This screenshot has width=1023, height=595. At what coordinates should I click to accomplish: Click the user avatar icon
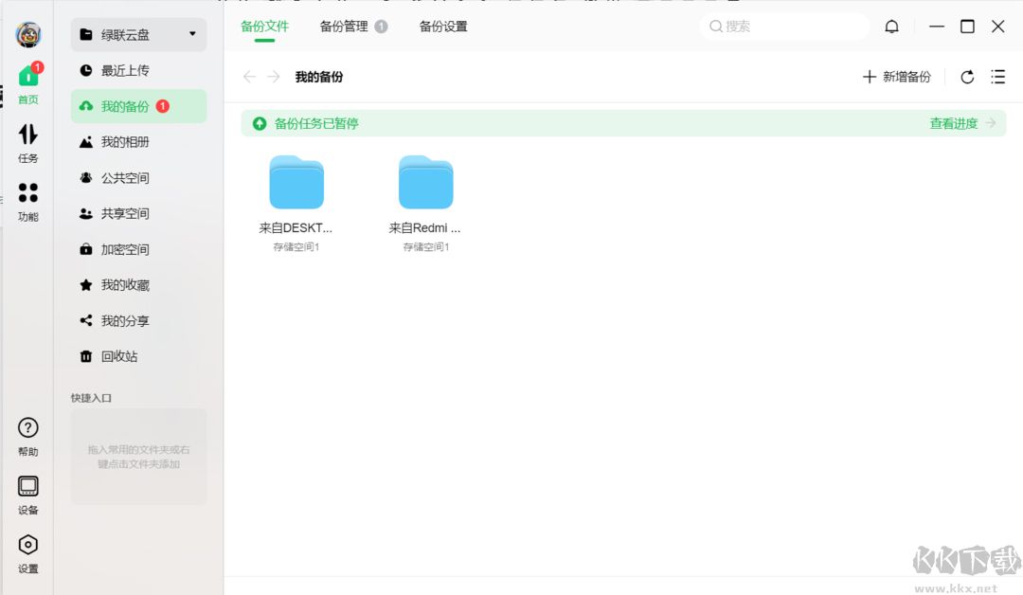click(27, 34)
